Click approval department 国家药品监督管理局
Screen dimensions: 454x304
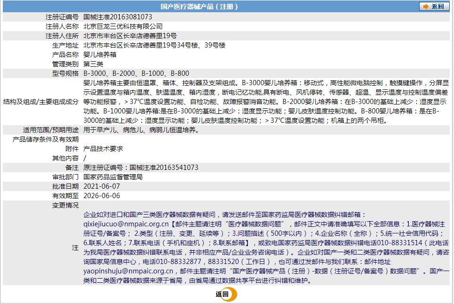(x=113, y=177)
